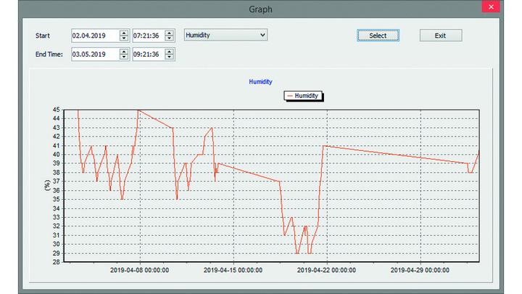Click the (%) y-axis unit label
The image size is (522, 294).
pos(47,185)
